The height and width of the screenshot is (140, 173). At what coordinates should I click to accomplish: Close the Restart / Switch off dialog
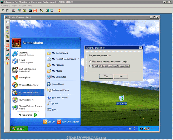pyautogui.click(x=141, y=48)
